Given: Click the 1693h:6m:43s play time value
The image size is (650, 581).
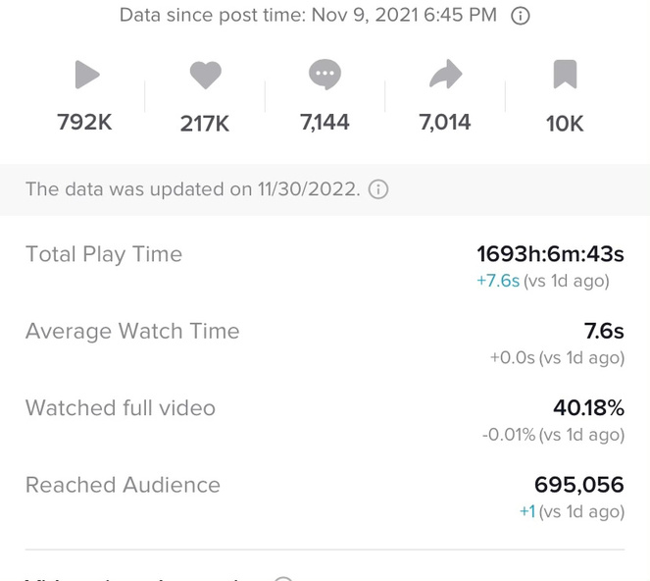Looking at the screenshot, I should pyautogui.click(x=550, y=254).
